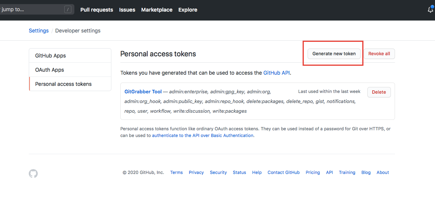The image size is (435, 221).
Task: Open the GitGrabber Tool token details
Action: click(143, 91)
